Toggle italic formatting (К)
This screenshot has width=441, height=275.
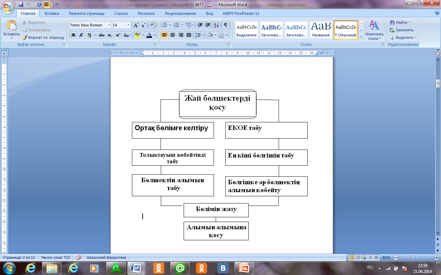pos(81,35)
